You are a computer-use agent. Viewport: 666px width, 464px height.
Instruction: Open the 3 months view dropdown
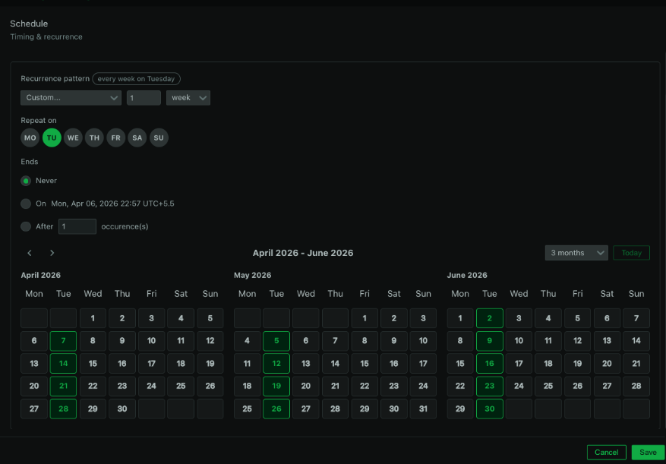576,252
